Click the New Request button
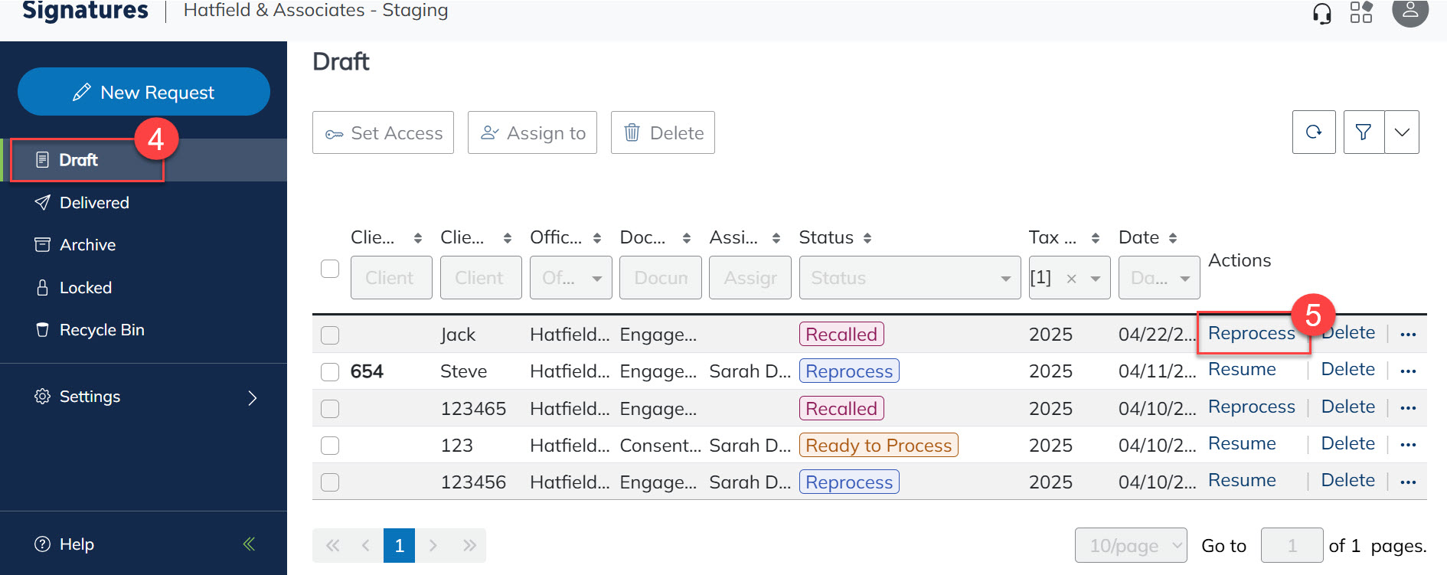 point(144,92)
